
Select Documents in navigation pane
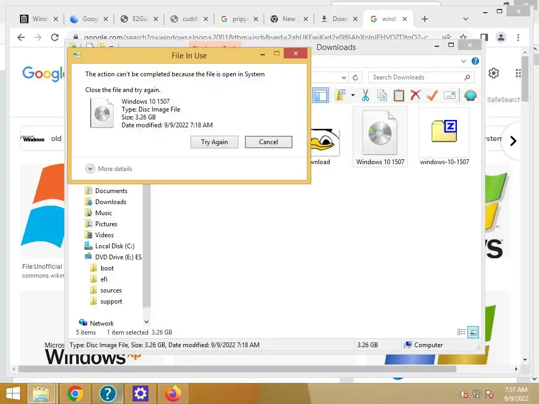click(106, 190)
